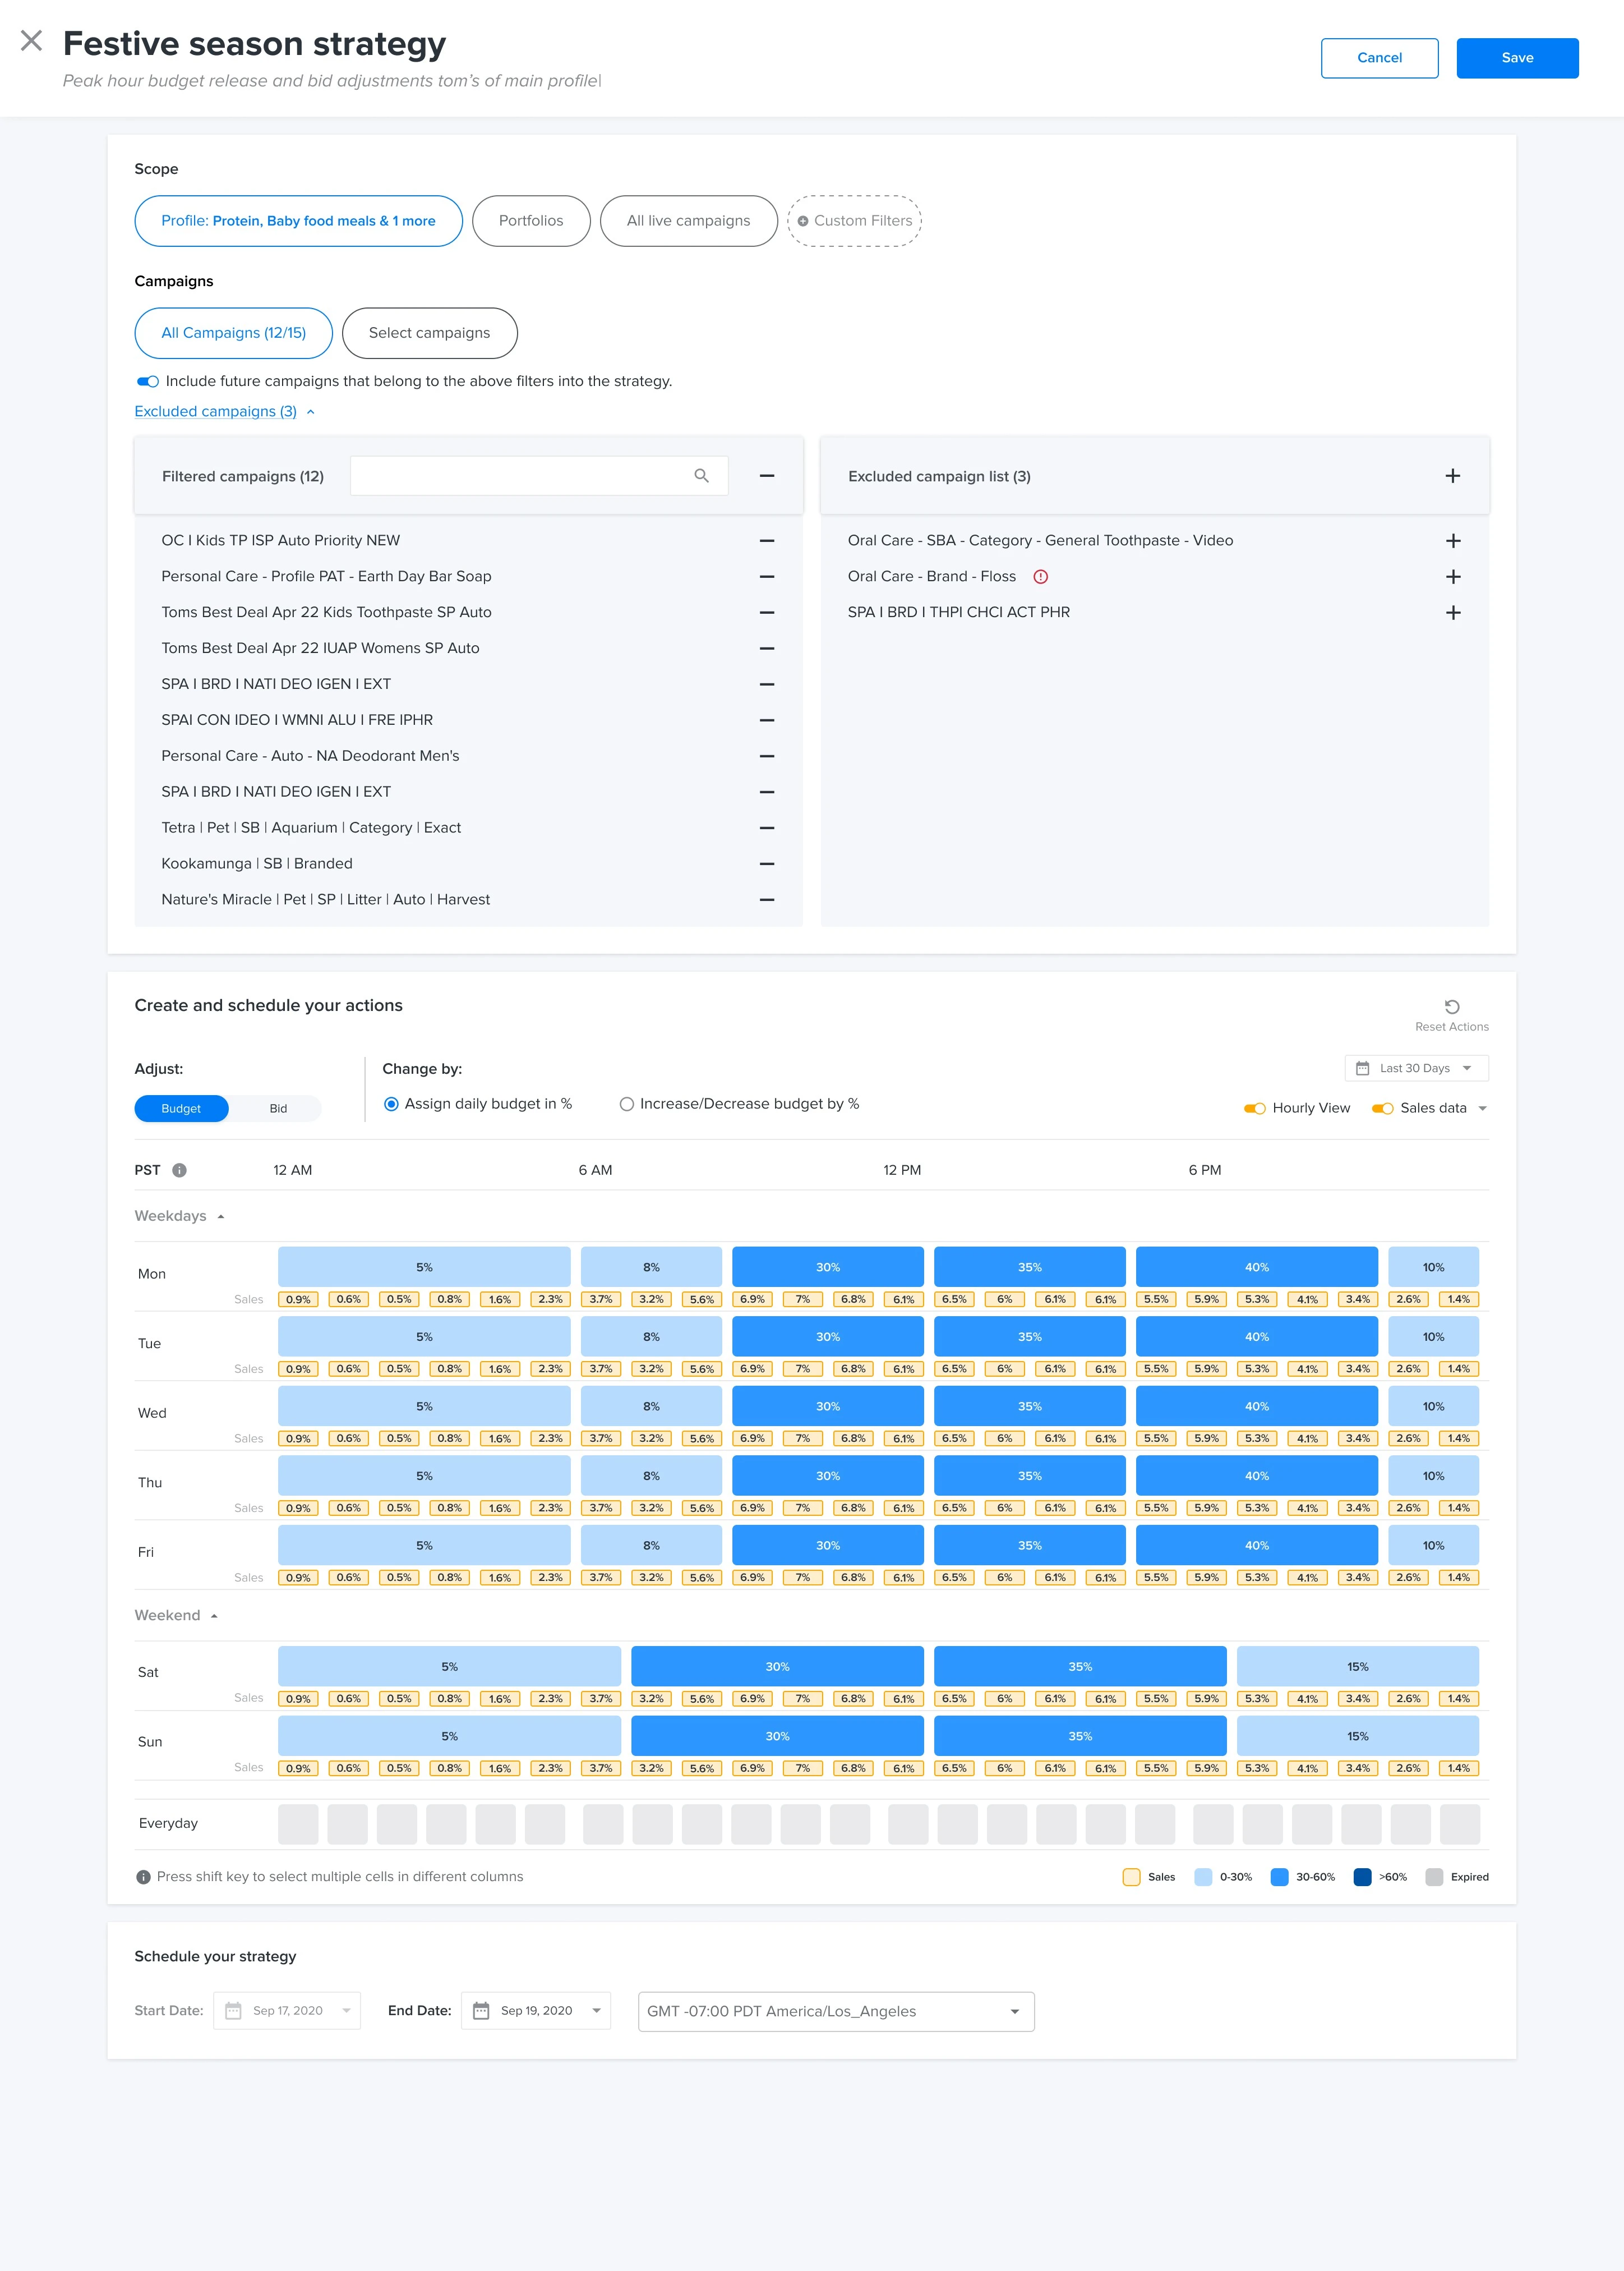Screen dimensions: 1624x2271
Task: Select Monday 30% budget block
Action: pyautogui.click(x=827, y=1267)
